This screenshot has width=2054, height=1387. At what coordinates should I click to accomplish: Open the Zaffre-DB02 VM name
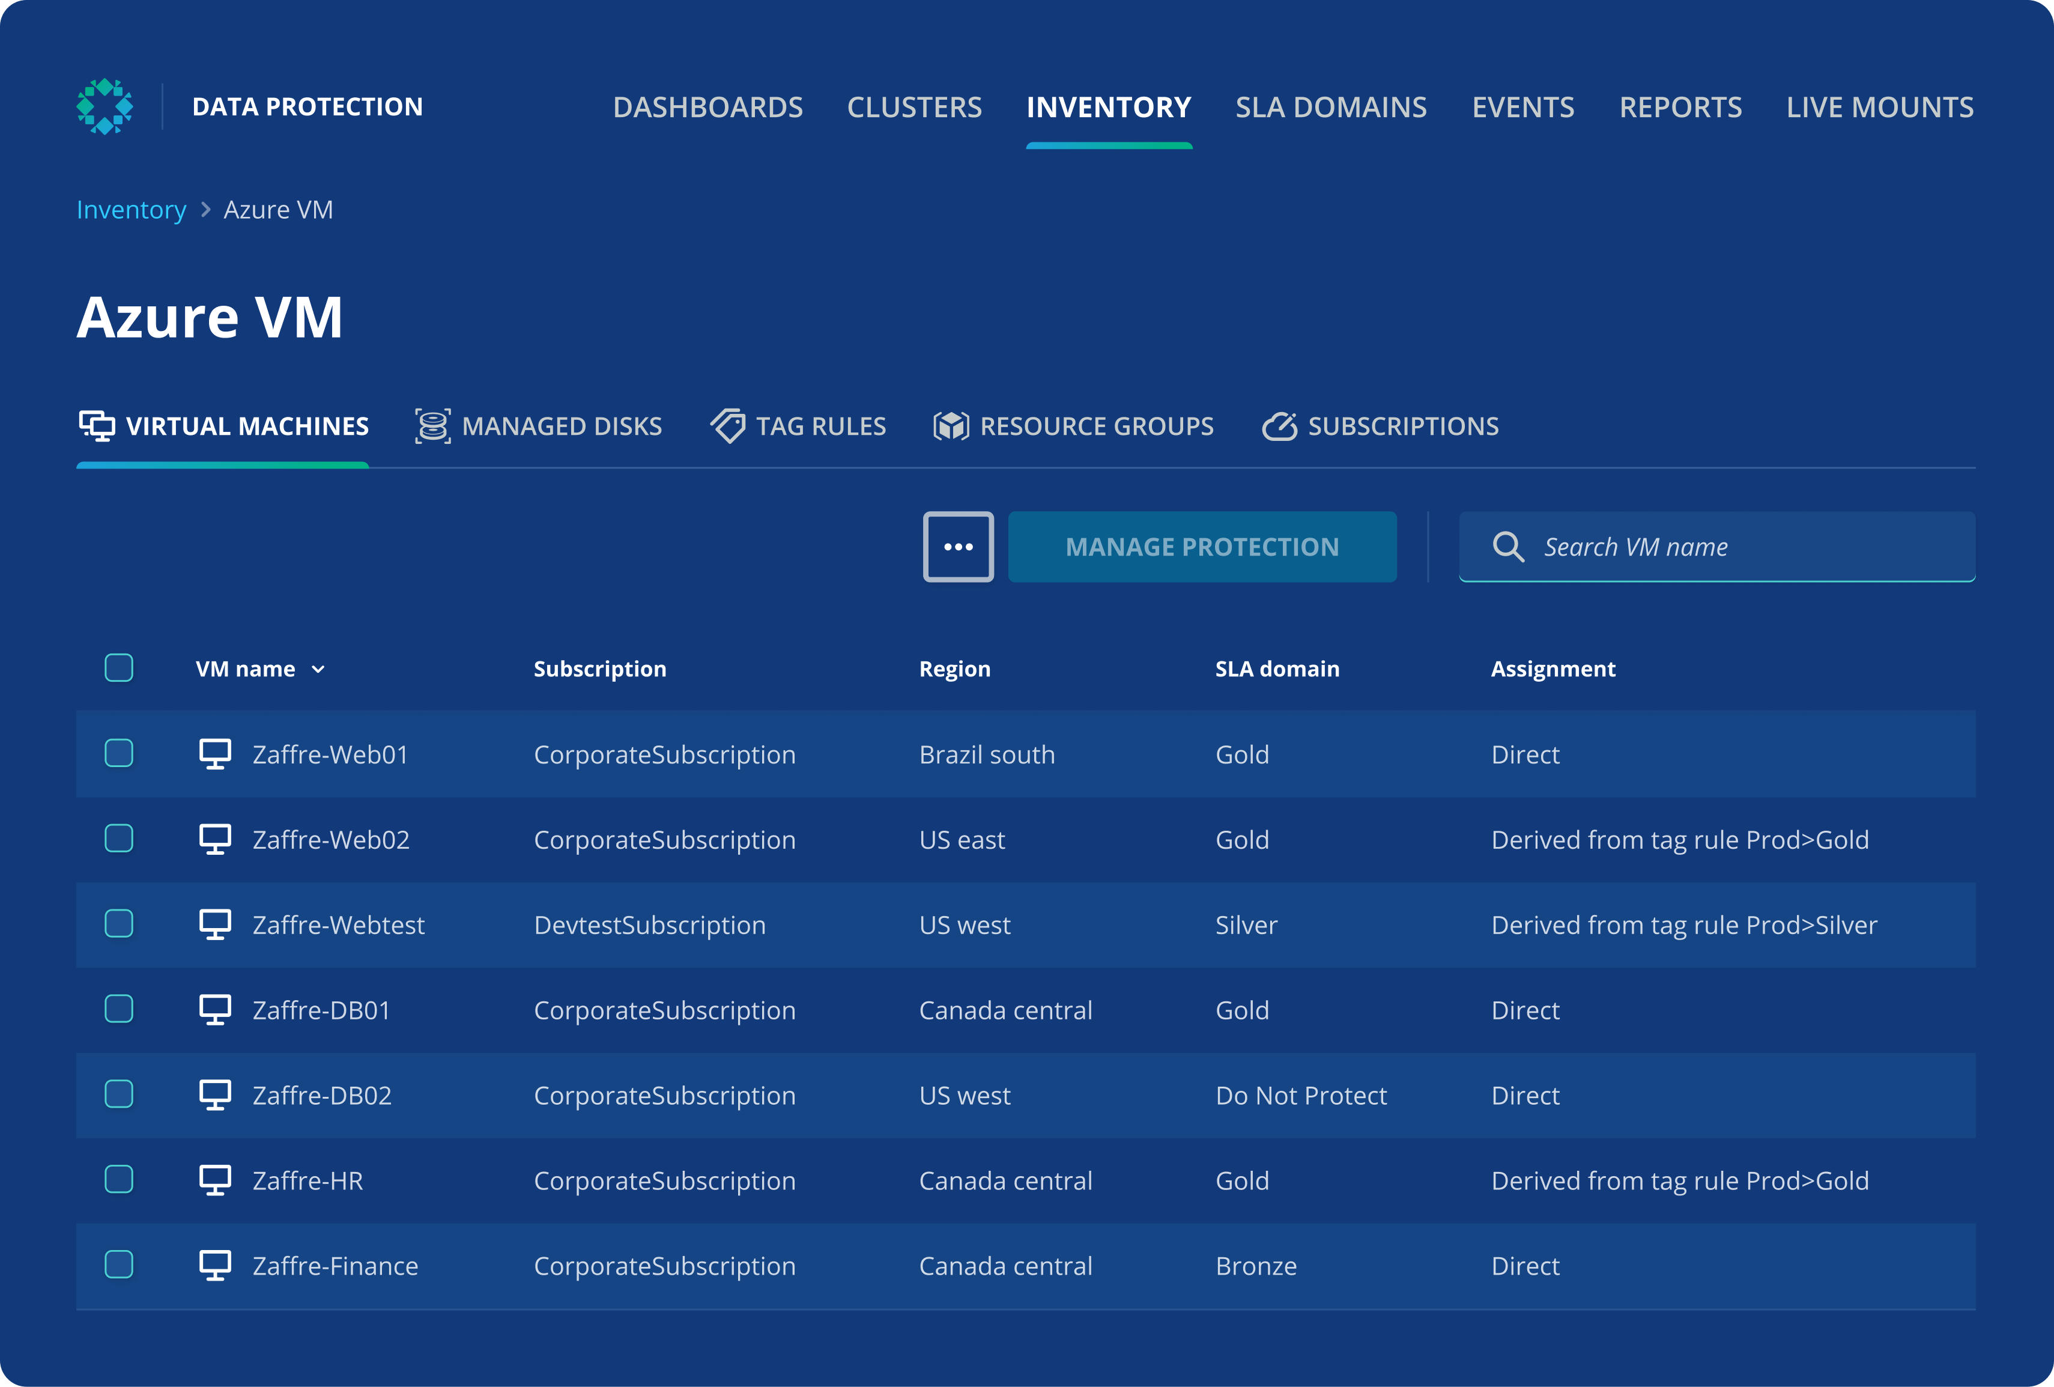(323, 1094)
